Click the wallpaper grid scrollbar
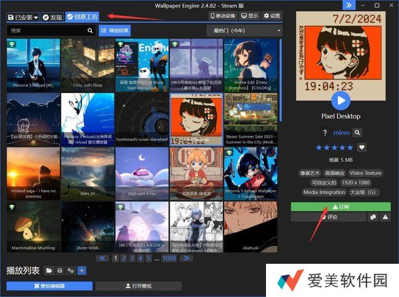The height and width of the screenshot is (297, 399). pyautogui.click(x=281, y=80)
